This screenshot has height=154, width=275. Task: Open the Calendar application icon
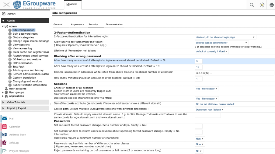coord(4,127)
